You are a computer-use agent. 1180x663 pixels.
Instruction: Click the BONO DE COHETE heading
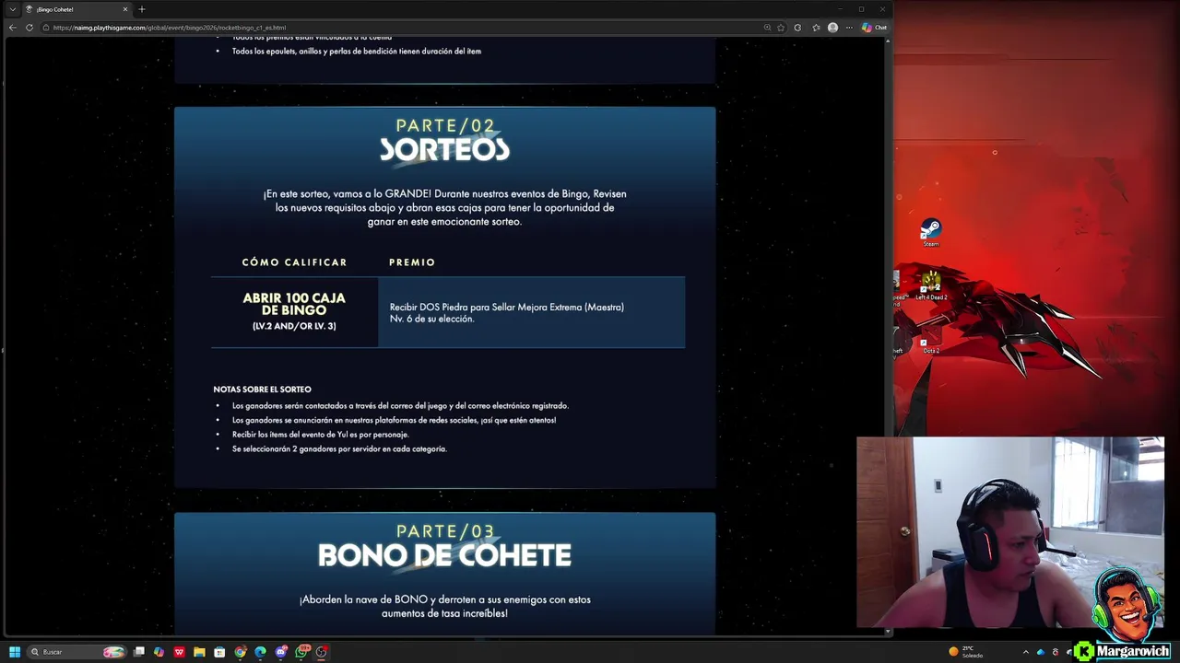point(444,556)
